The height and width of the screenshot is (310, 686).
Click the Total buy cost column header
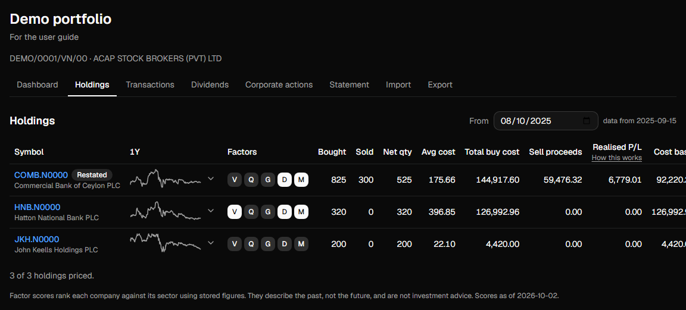tap(492, 152)
